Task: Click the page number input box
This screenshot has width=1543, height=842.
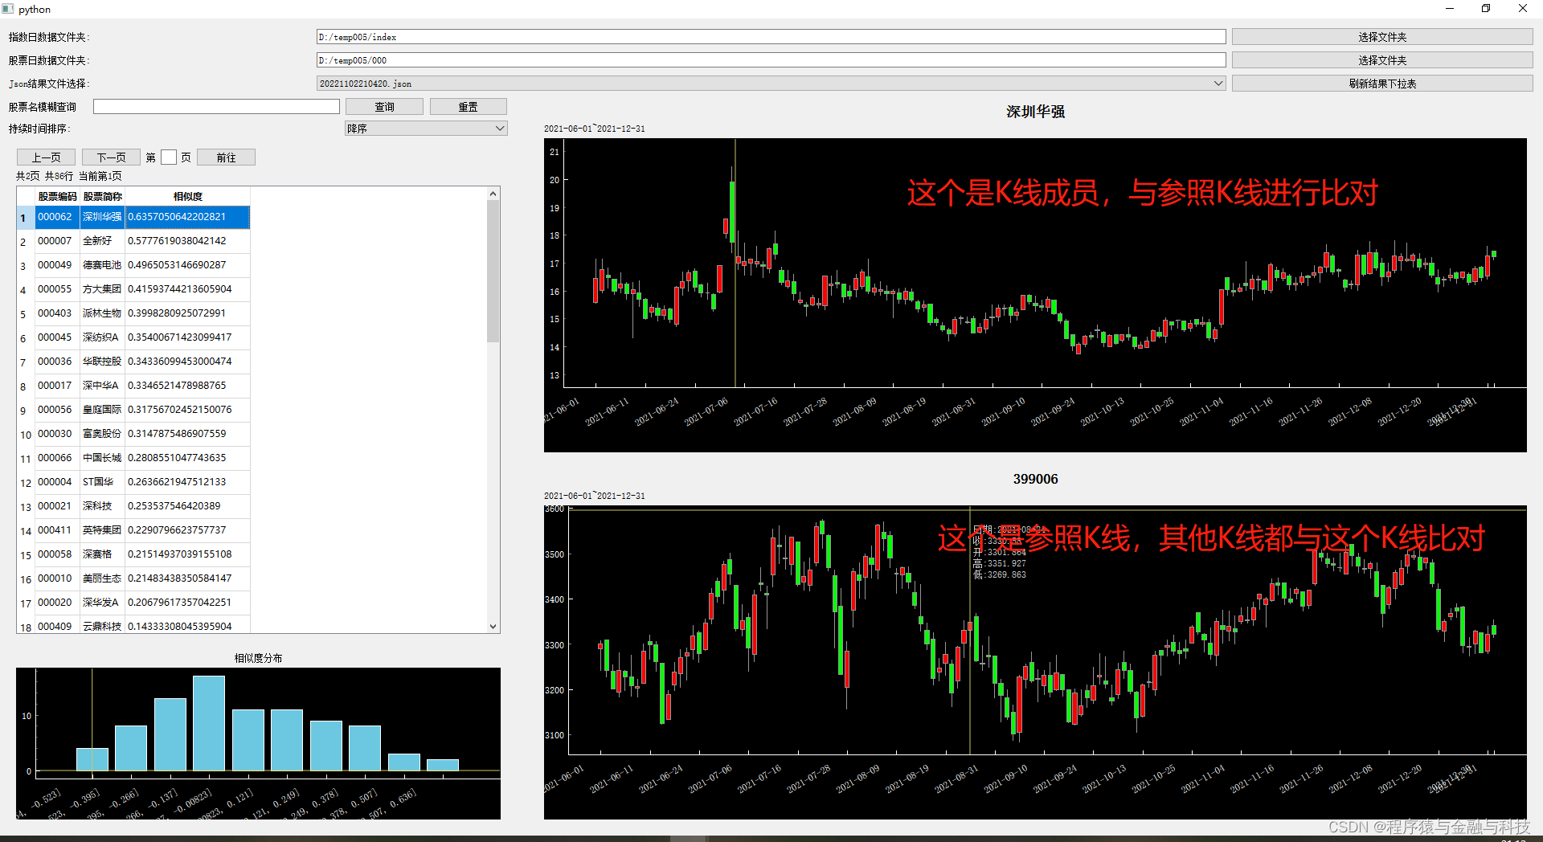Action: coord(169,157)
